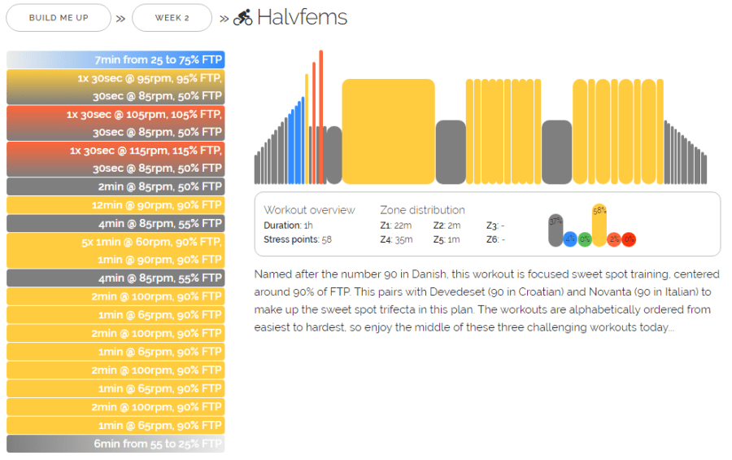Click the yellow 58% zone distribution pill
Screen dimensions: 732x460
point(599,225)
